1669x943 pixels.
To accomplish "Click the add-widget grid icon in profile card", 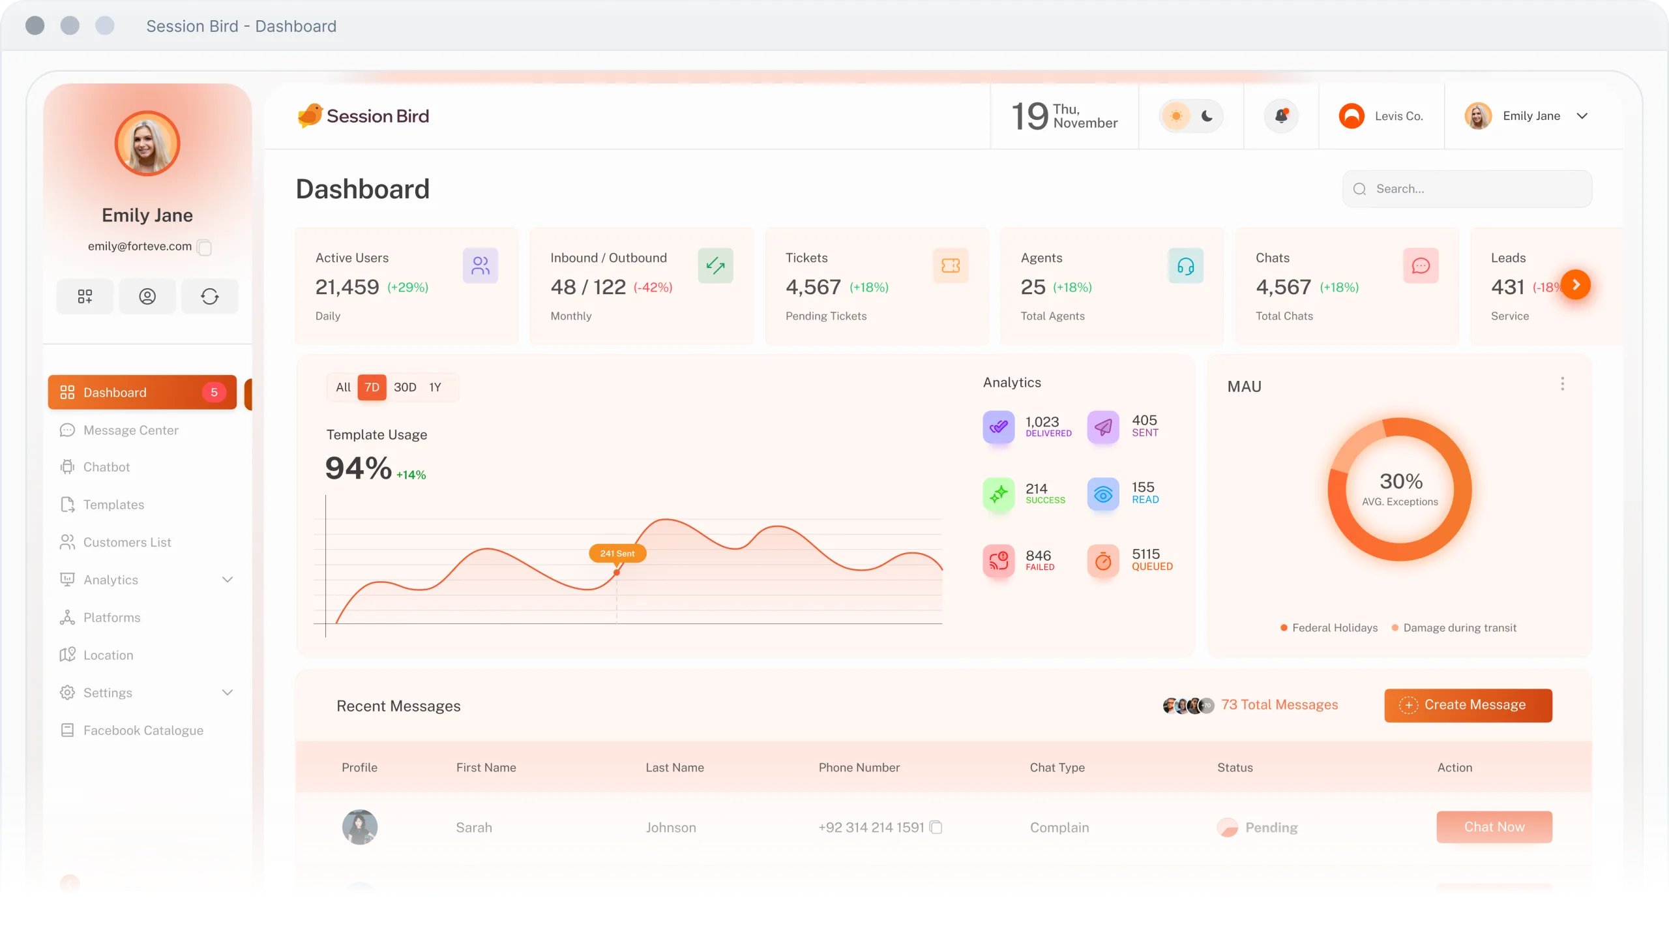I will pos(85,297).
